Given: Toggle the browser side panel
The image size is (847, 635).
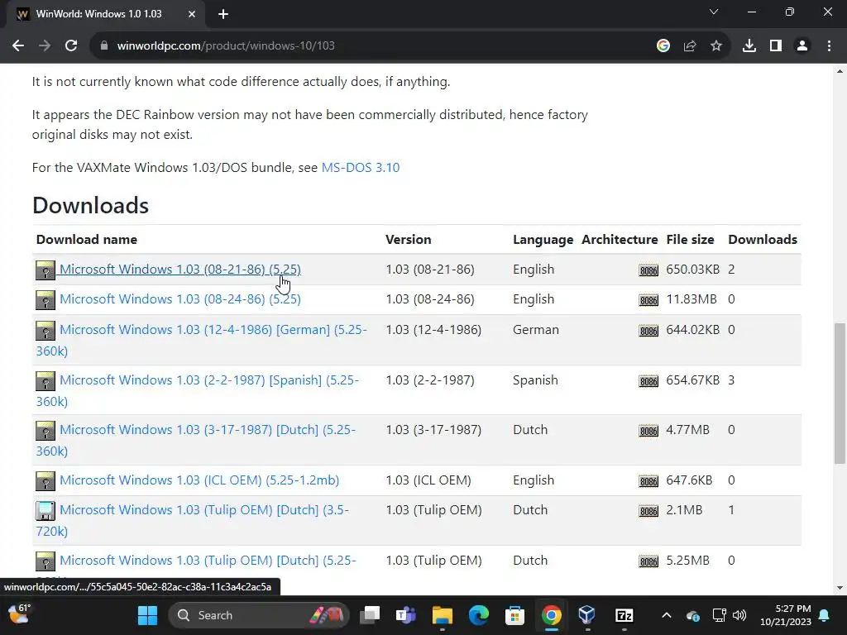Looking at the screenshot, I should point(775,46).
